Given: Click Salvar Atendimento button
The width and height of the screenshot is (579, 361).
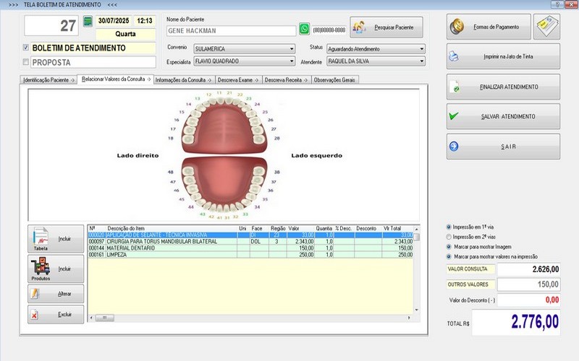Looking at the screenshot, I should 502,116.
